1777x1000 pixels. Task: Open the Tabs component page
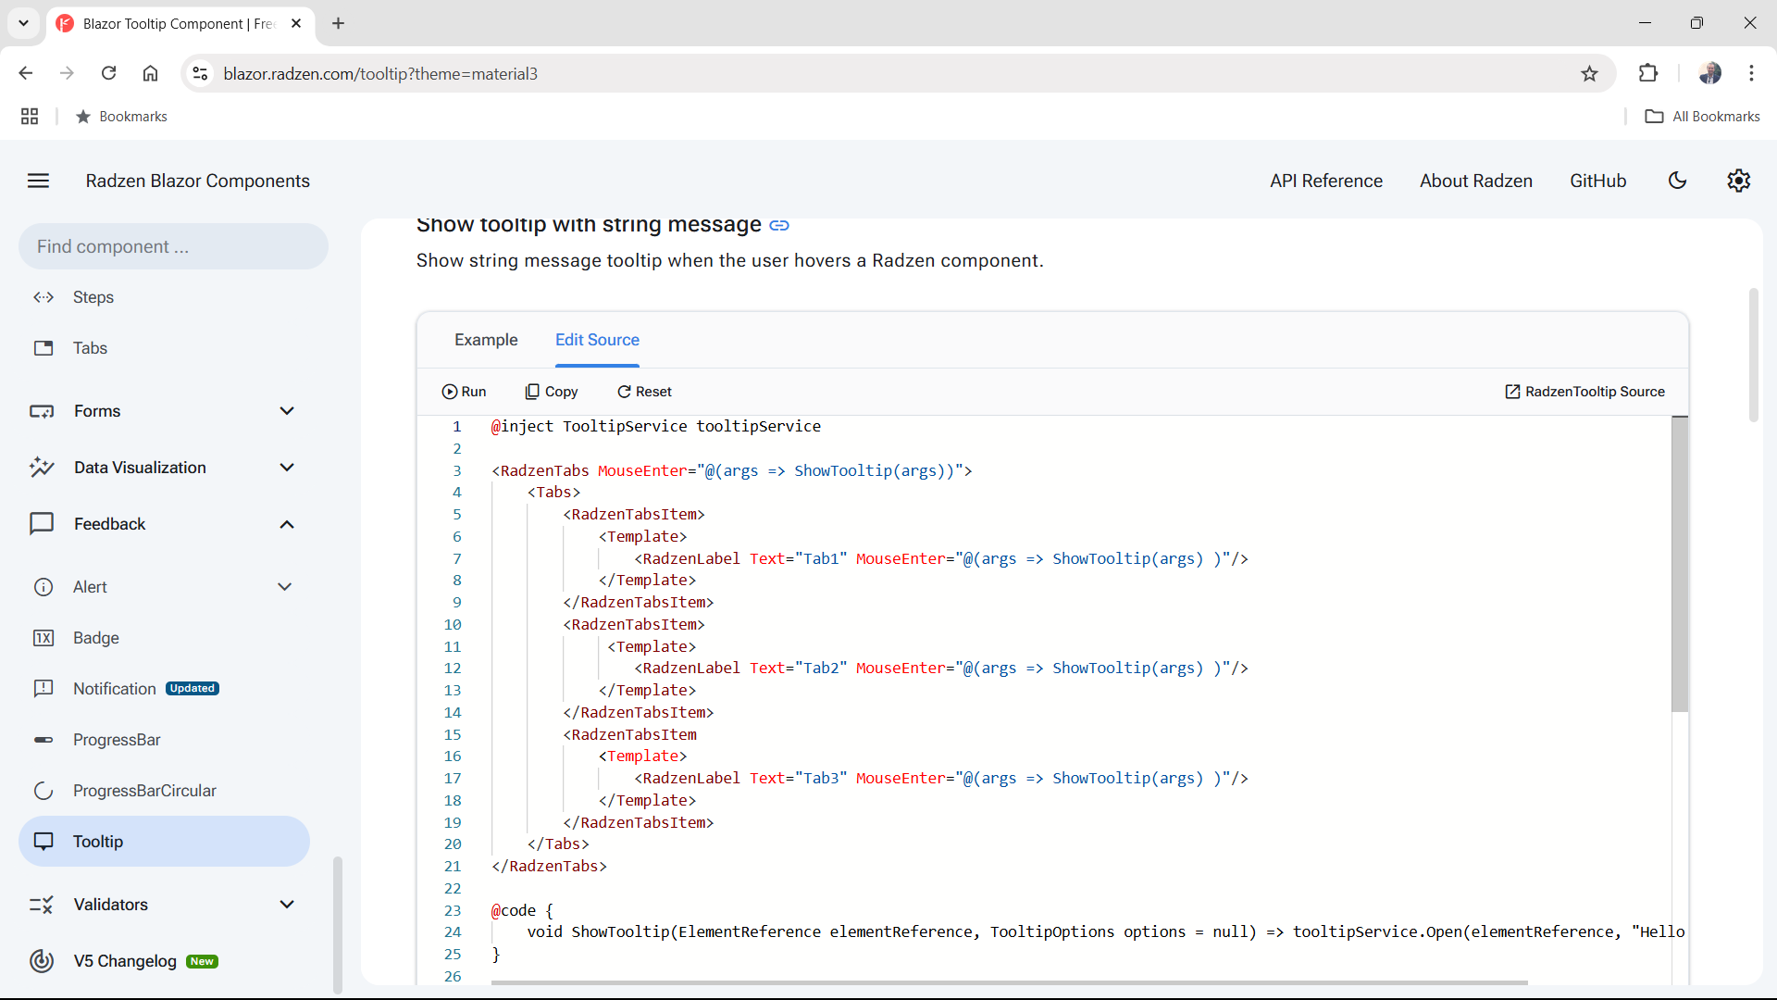(90, 347)
